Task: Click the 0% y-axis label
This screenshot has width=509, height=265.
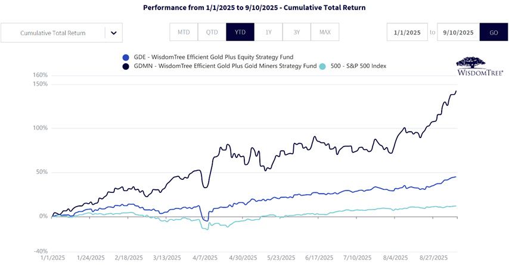Action: [44, 216]
